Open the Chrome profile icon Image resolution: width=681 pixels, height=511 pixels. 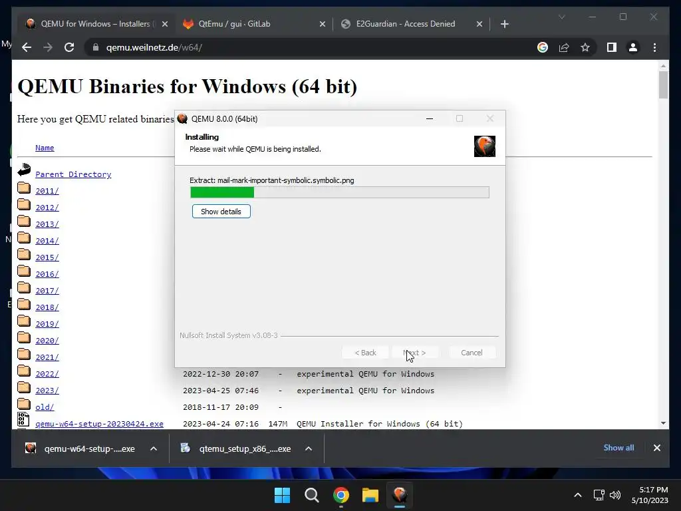[633, 47]
